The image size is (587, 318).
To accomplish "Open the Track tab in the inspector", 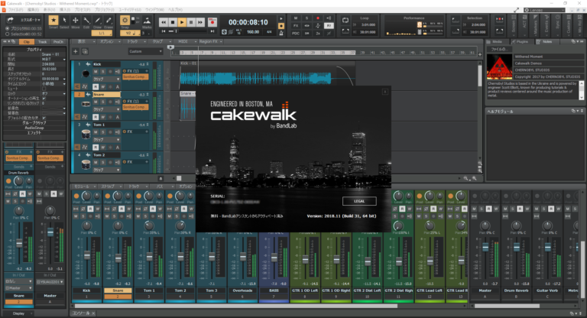I will (43, 41).
